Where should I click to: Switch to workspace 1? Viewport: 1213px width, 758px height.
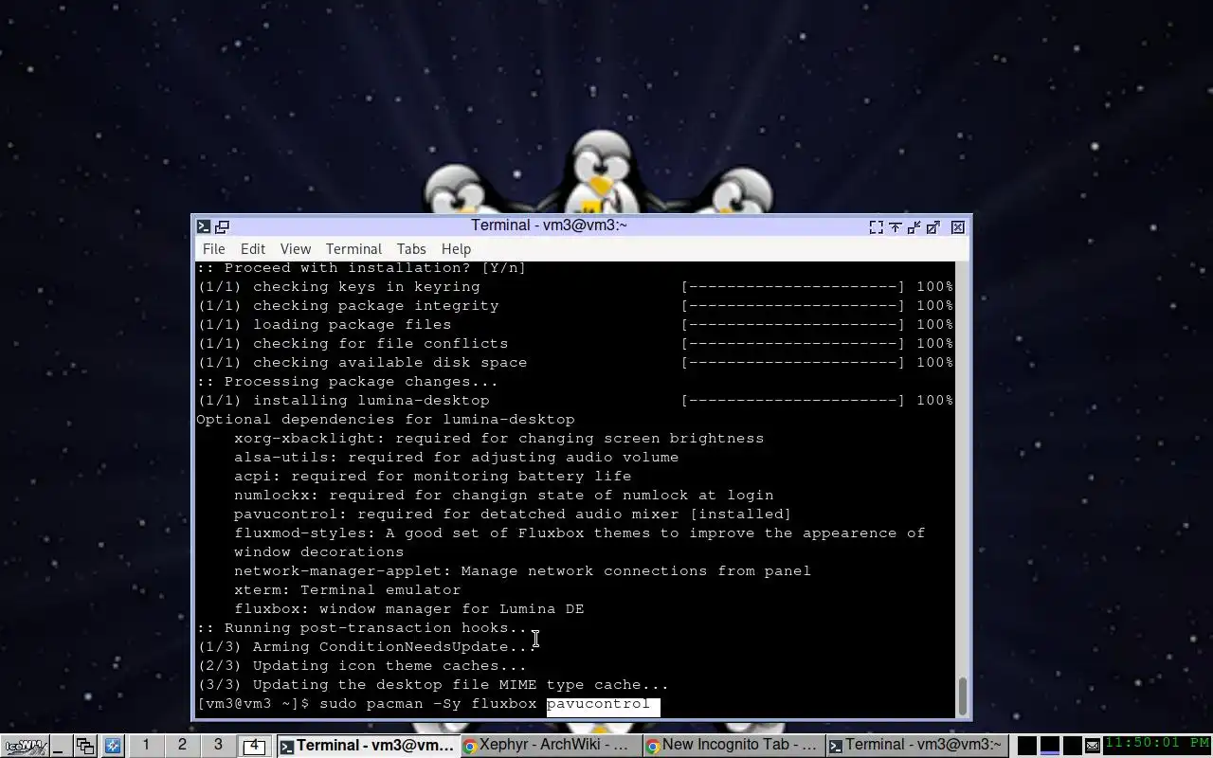coord(146,745)
